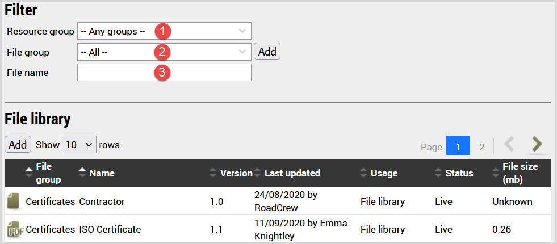Change the Show rows count dropdown

point(79,145)
